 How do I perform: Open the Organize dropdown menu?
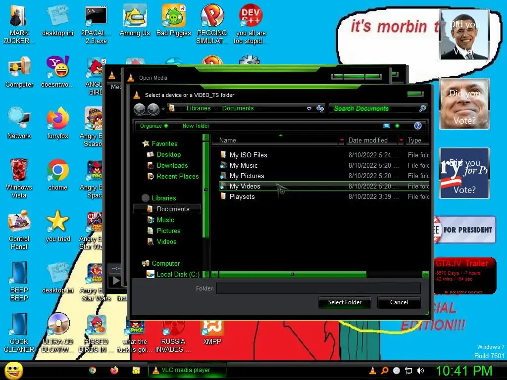coord(153,126)
